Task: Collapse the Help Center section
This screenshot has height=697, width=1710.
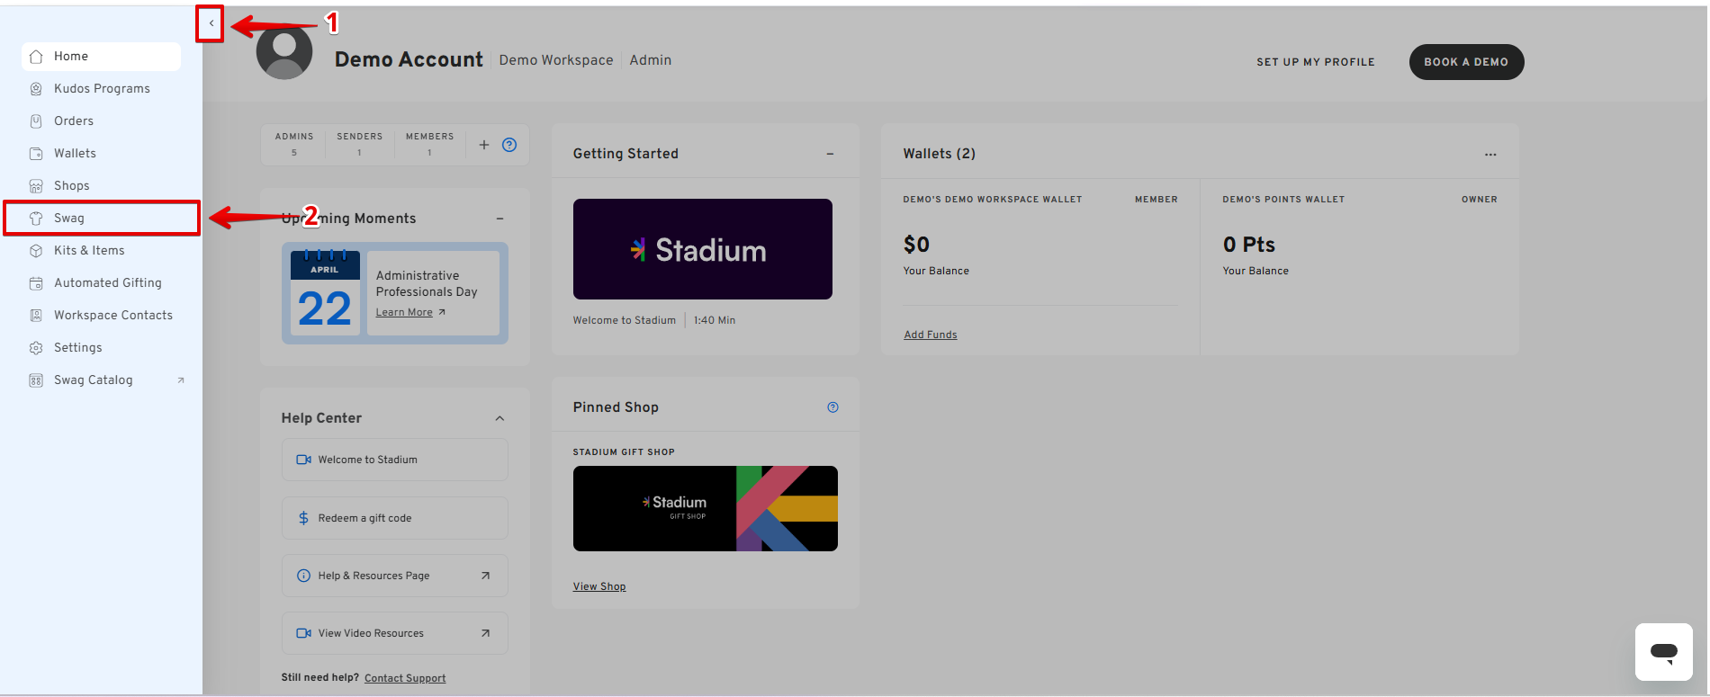Action: (x=499, y=418)
